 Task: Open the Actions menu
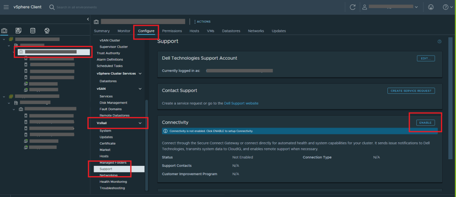pos(202,21)
